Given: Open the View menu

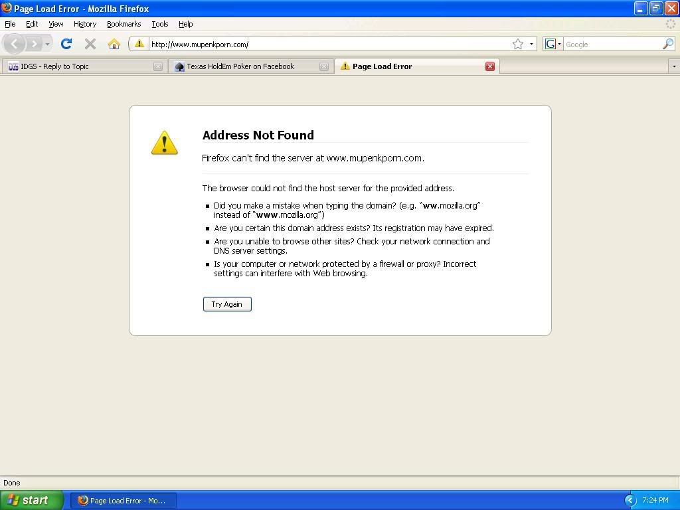Looking at the screenshot, I should point(56,25).
